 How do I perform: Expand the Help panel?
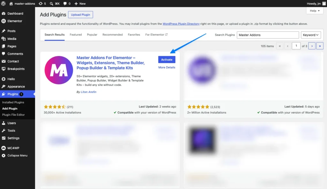[x=315, y=10]
